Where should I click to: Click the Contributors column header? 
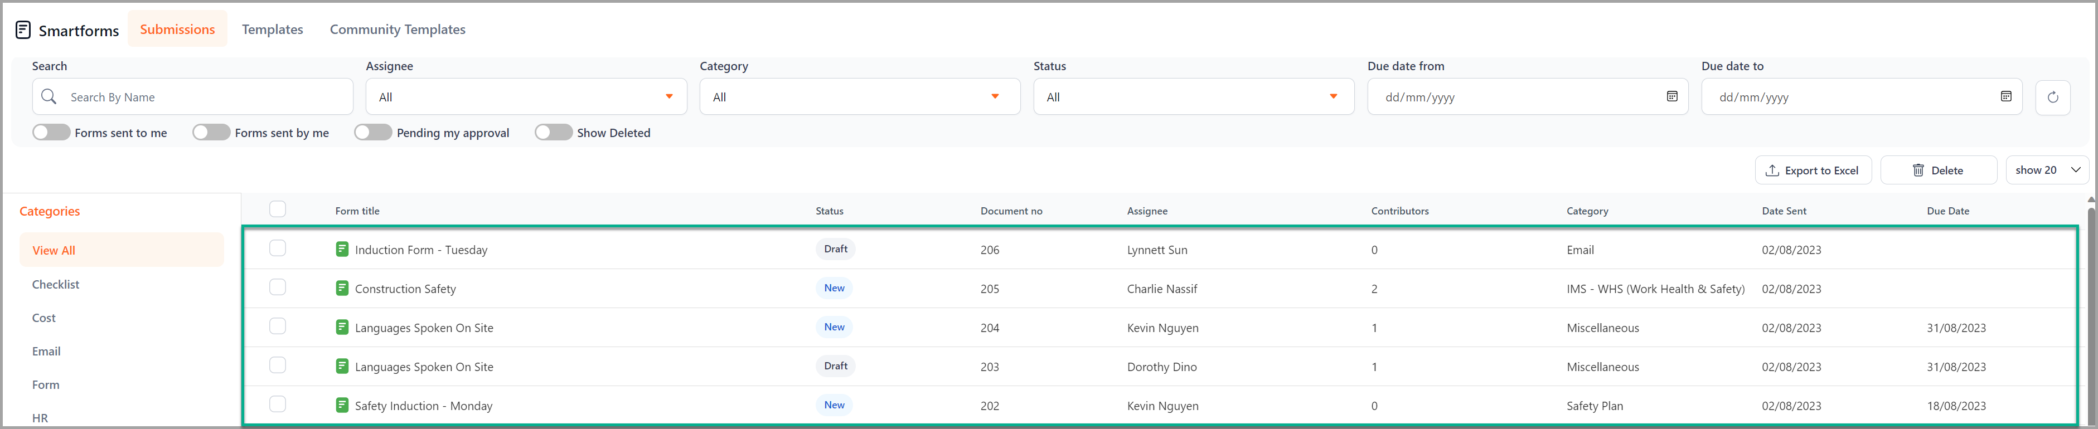(1399, 211)
